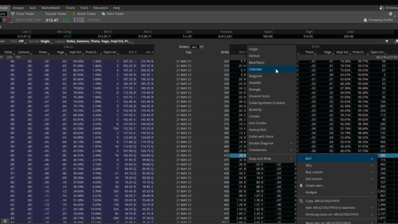This screenshot has width=398, height=224.
Task: Select Vertical spread from the menu
Action: (271, 56)
